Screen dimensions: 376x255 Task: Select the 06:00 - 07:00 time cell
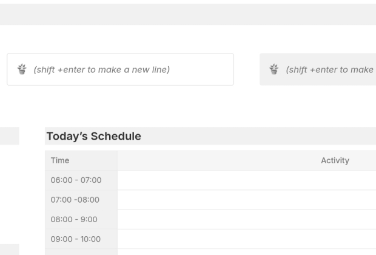coord(76,180)
